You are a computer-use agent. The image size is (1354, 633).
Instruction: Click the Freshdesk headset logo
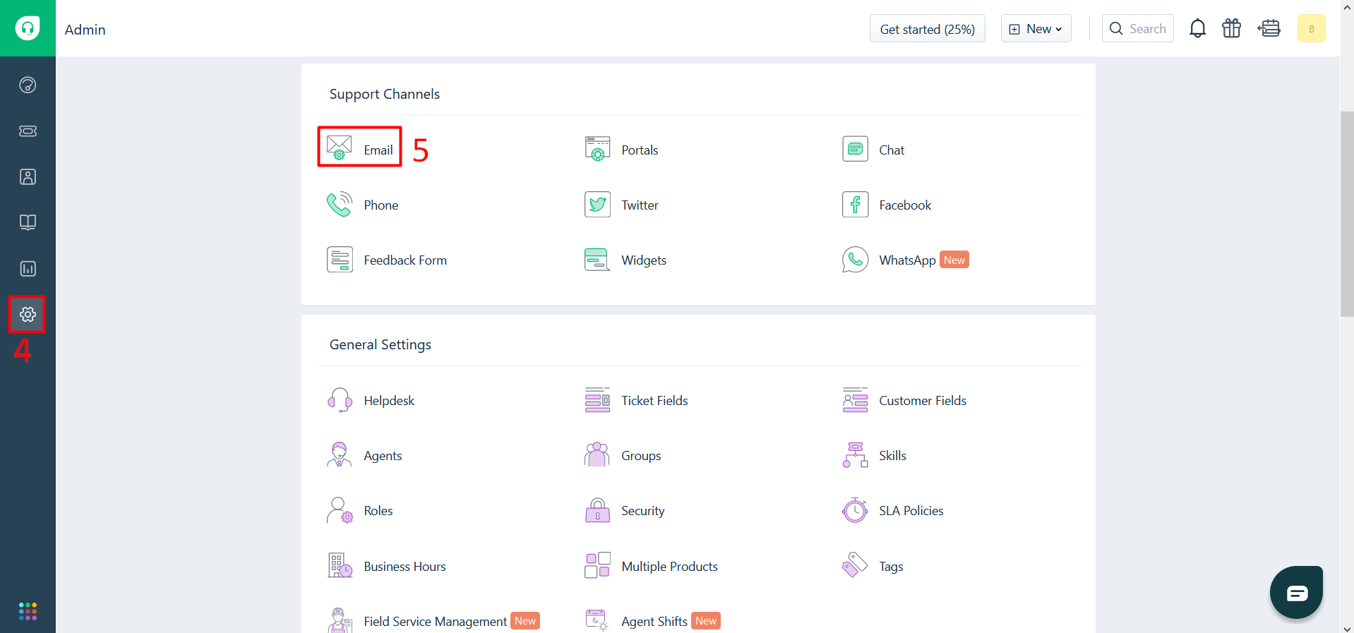coord(28,28)
